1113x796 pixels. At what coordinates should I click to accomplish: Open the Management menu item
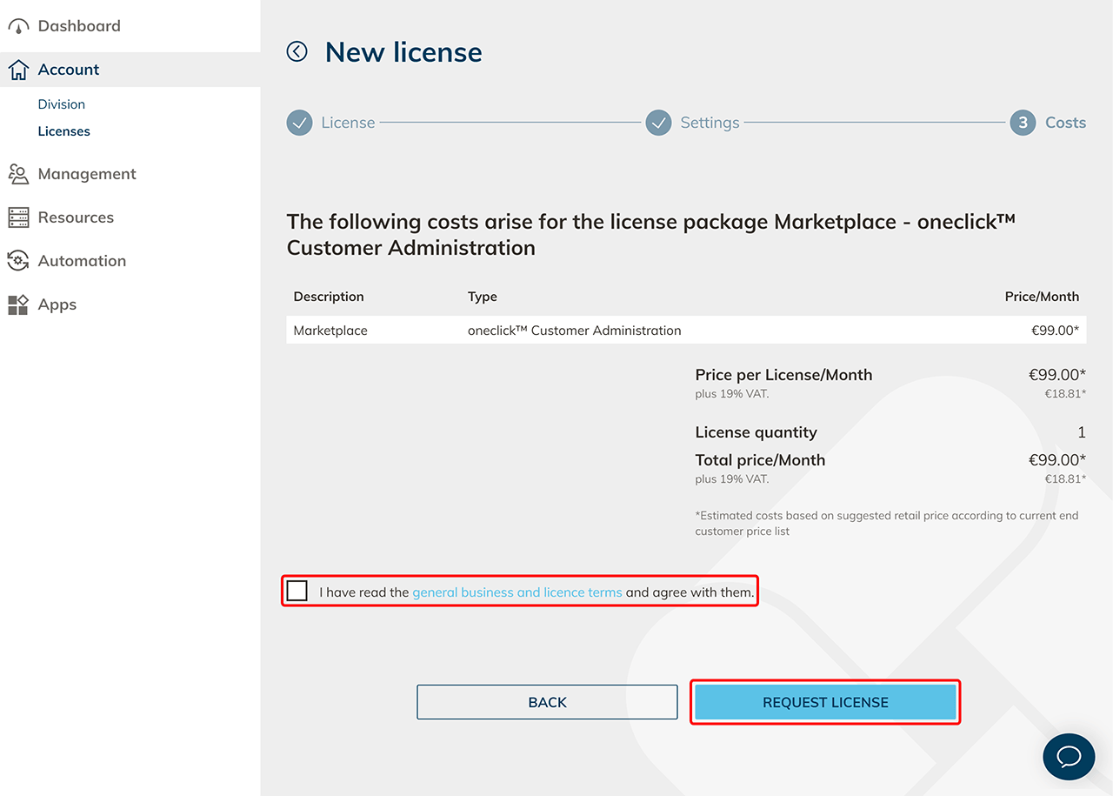87,174
